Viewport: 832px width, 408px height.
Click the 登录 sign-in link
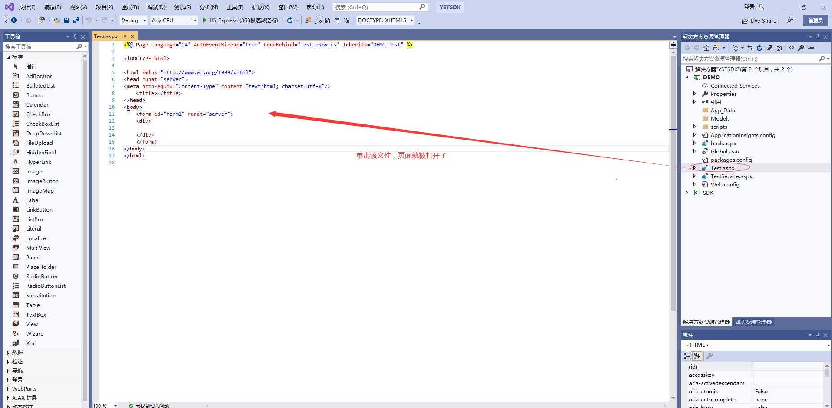click(749, 7)
